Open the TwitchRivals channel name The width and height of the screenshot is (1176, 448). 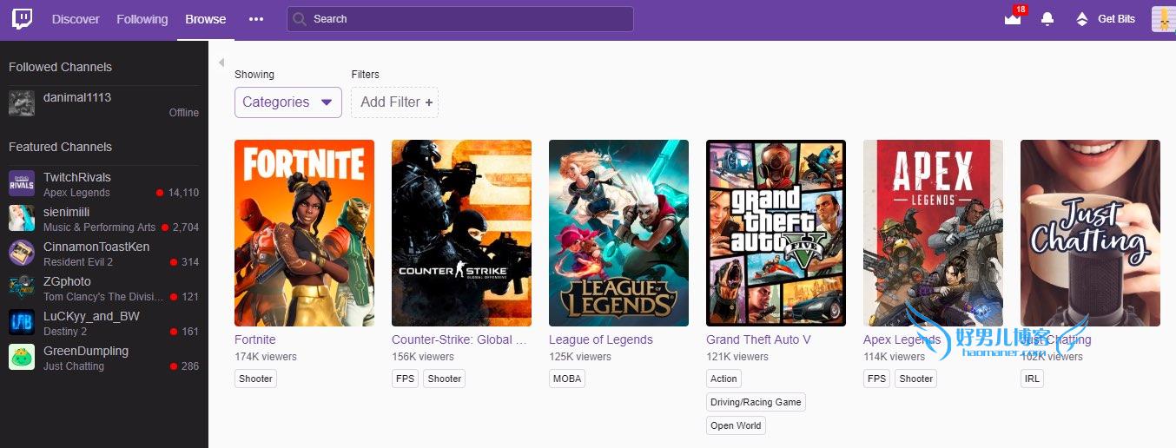[x=77, y=177]
